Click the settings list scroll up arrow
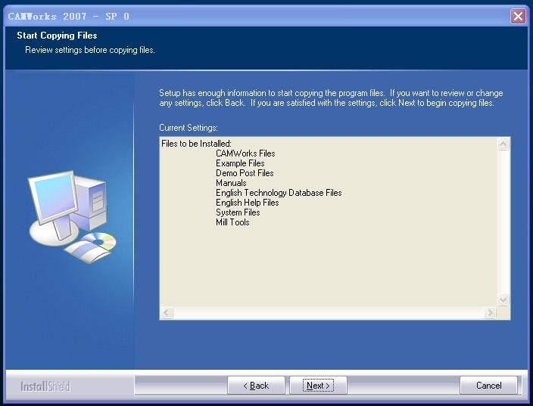 (x=503, y=144)
